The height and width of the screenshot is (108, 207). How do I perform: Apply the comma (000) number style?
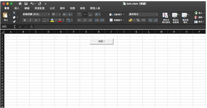[144, 20]
